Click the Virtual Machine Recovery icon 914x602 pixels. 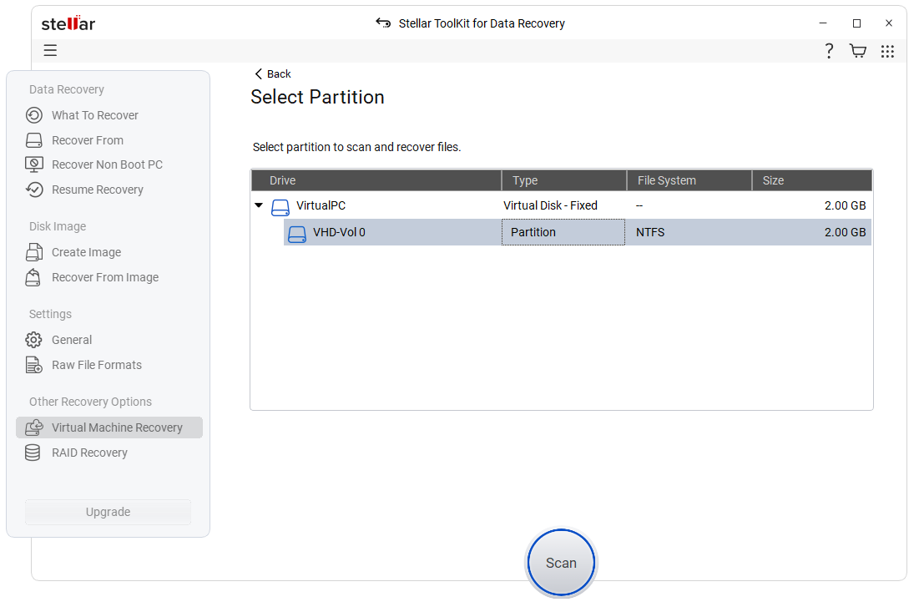coord(34,428)
